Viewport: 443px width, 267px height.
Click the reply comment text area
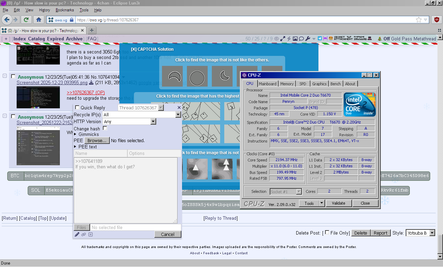pos(125,190)
